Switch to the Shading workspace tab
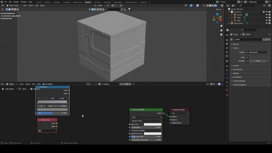The image size is (272, 153). [88, 2]
